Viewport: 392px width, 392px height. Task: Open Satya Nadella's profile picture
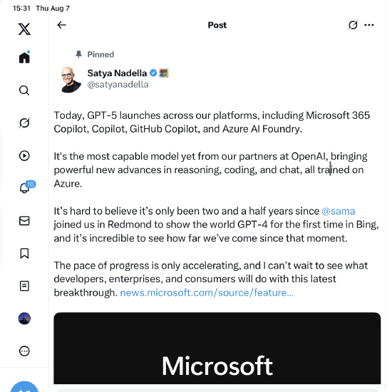point(68,78)
